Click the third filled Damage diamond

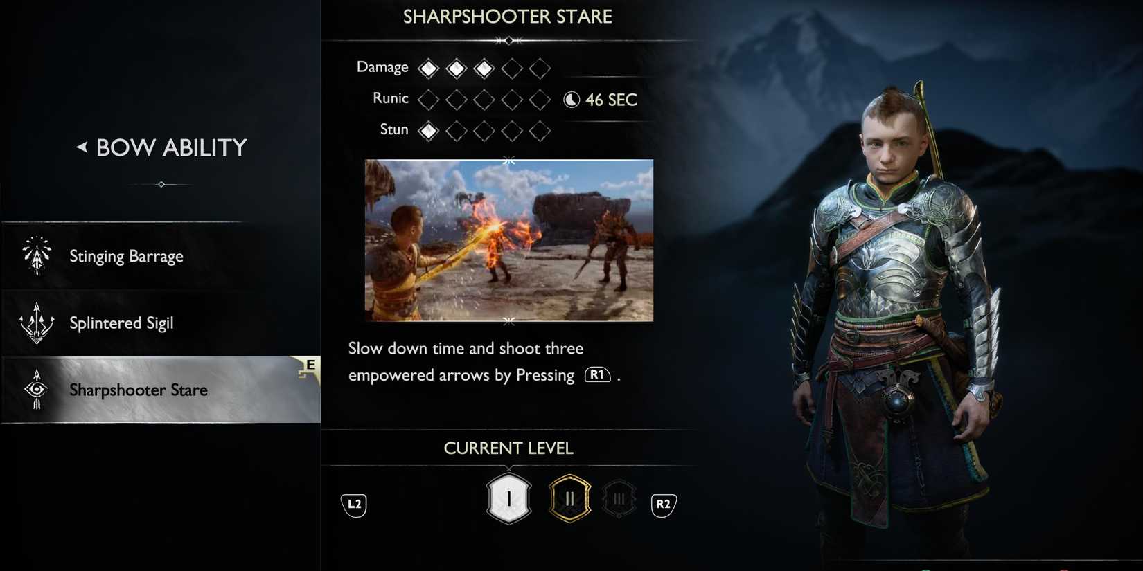[484, 68]
